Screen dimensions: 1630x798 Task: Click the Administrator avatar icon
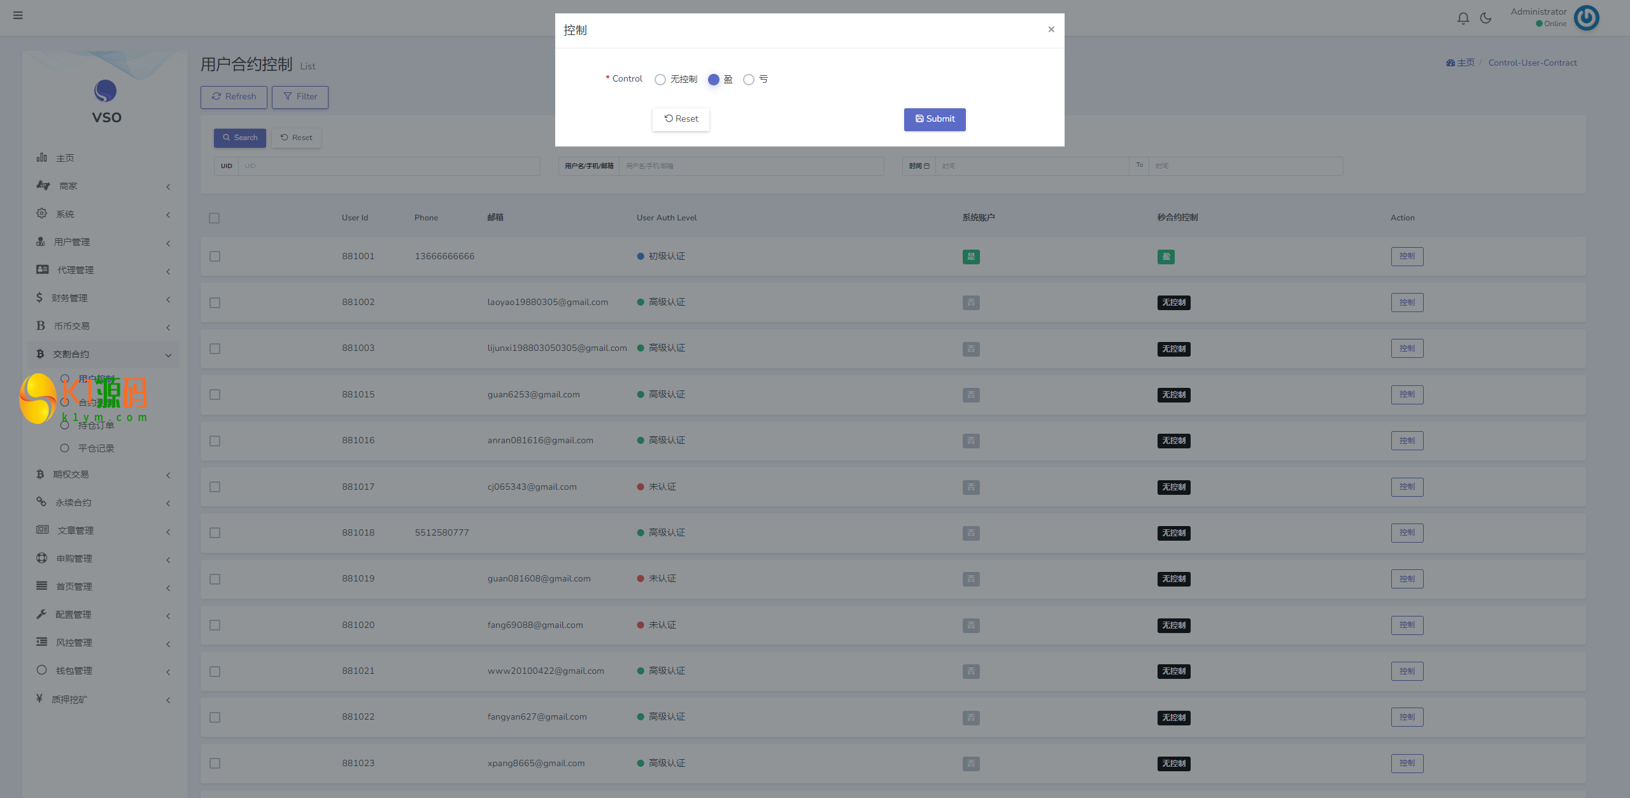tap(1586, 18)
